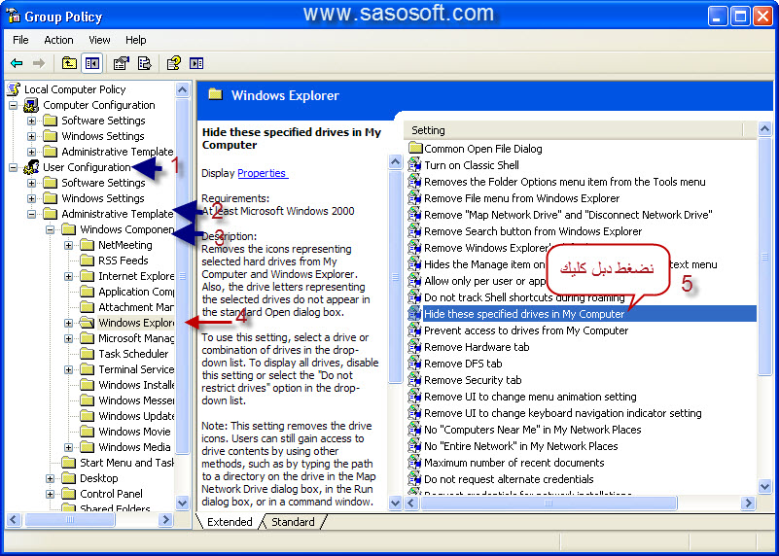The height and width of the screenshot is (556, 779).
Task: Click tree pane horizontal scroll right arrow
Action: [166, 520]
